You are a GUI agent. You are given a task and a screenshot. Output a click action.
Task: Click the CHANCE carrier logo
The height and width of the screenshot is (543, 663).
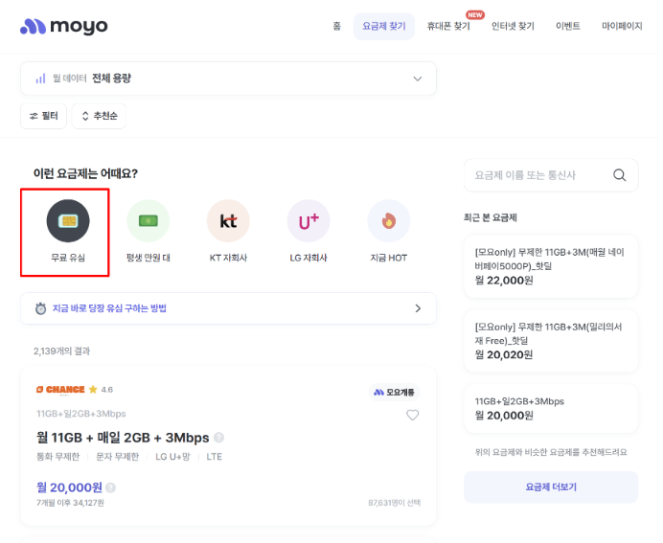(x=60, y=390)
